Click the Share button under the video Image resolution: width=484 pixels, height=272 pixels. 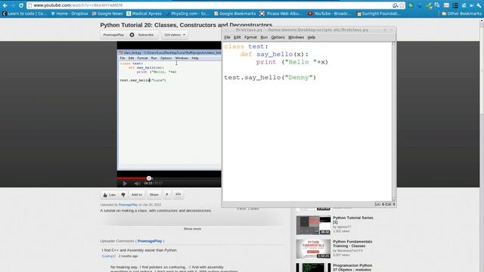point(154,195)
